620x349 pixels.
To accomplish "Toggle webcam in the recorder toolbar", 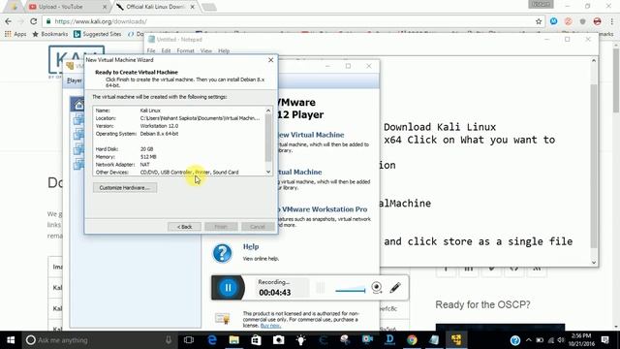I will click(x=377, y=288).
